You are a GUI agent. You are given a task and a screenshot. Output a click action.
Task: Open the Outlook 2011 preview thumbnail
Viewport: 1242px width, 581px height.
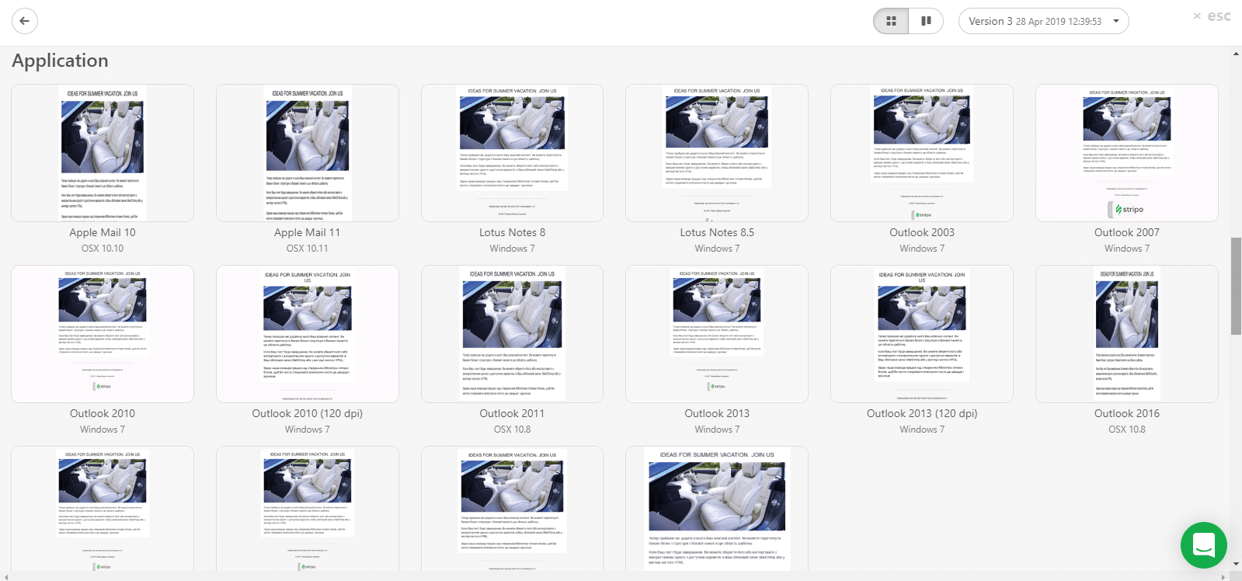[x=513, y=334]
